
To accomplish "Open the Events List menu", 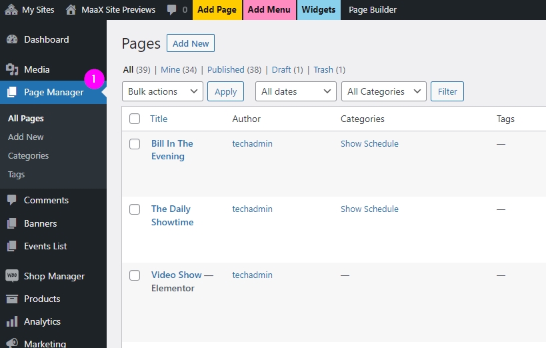I will pos(53,246).
